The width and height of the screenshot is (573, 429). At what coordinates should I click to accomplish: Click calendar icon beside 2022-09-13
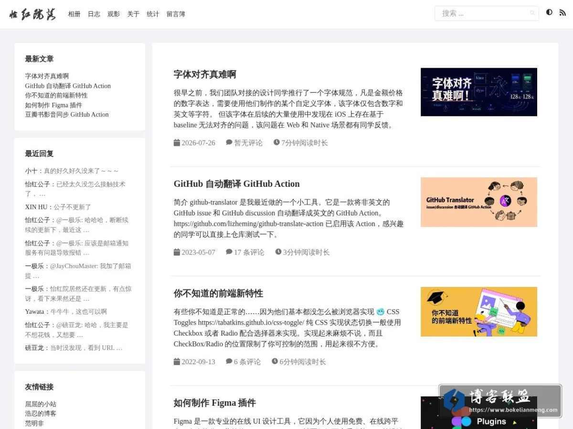177,362
